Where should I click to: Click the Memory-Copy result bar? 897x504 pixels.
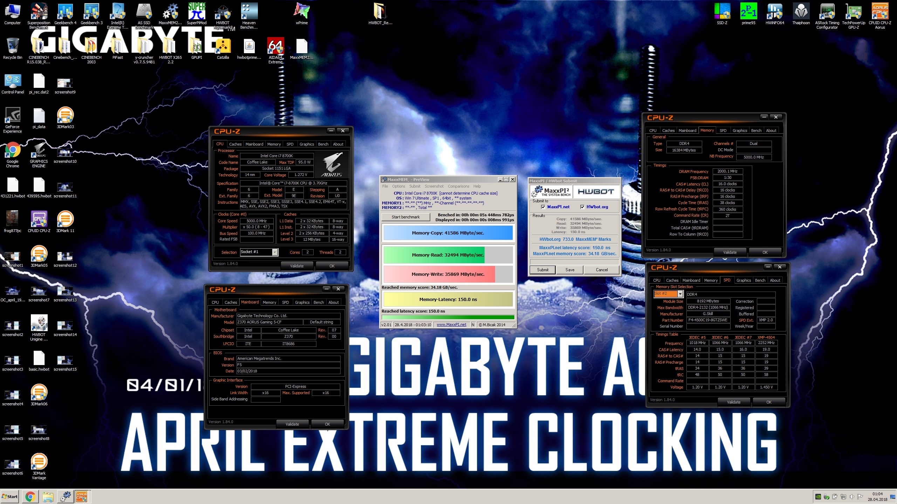pyautogui.click(x=448, y=233)
